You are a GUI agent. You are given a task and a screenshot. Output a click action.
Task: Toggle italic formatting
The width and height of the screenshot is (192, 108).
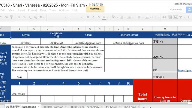pos(93,17)
